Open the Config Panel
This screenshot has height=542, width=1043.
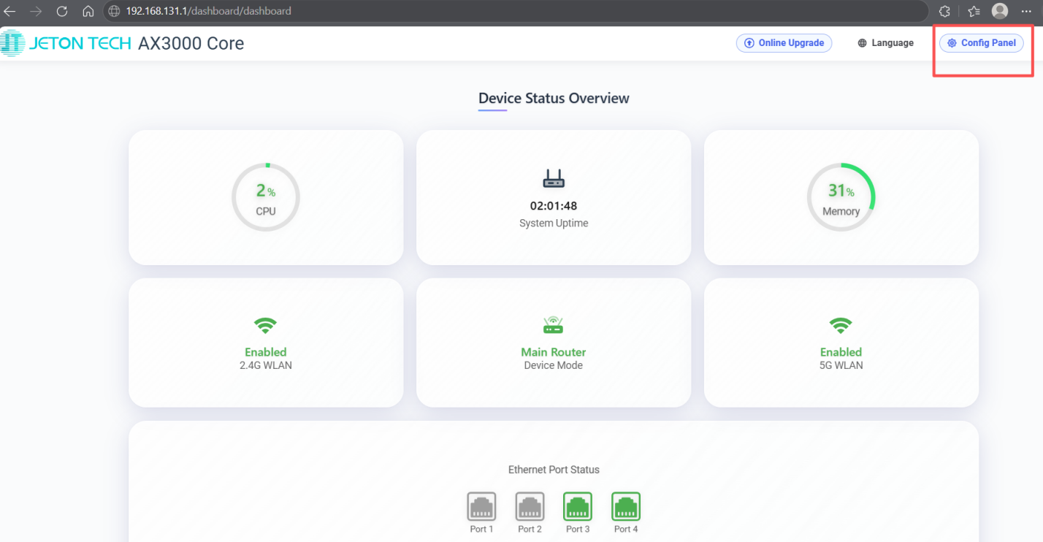982,43
